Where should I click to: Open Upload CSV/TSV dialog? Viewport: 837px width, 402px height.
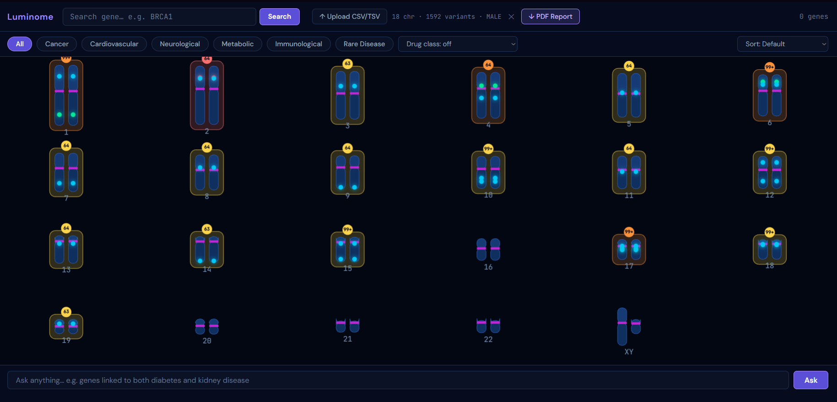coord(350,16)
